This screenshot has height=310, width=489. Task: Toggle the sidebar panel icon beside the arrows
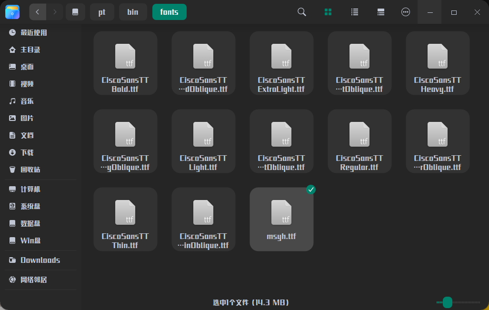[x=75, y=12]
